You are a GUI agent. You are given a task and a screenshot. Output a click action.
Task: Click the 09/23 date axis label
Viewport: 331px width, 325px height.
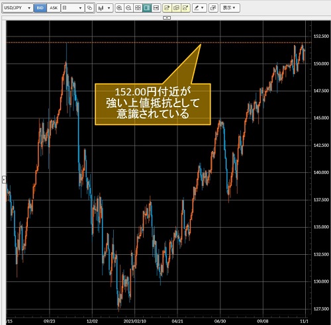point(49,321)
